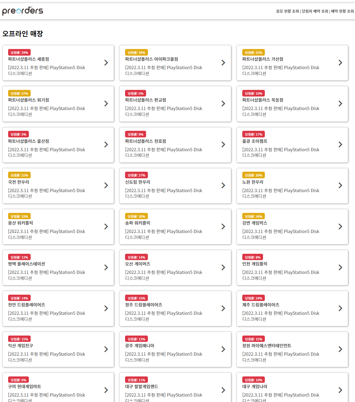Click chevron on 익산 게임친구 card
355x402 pixels.
[106, 349]
